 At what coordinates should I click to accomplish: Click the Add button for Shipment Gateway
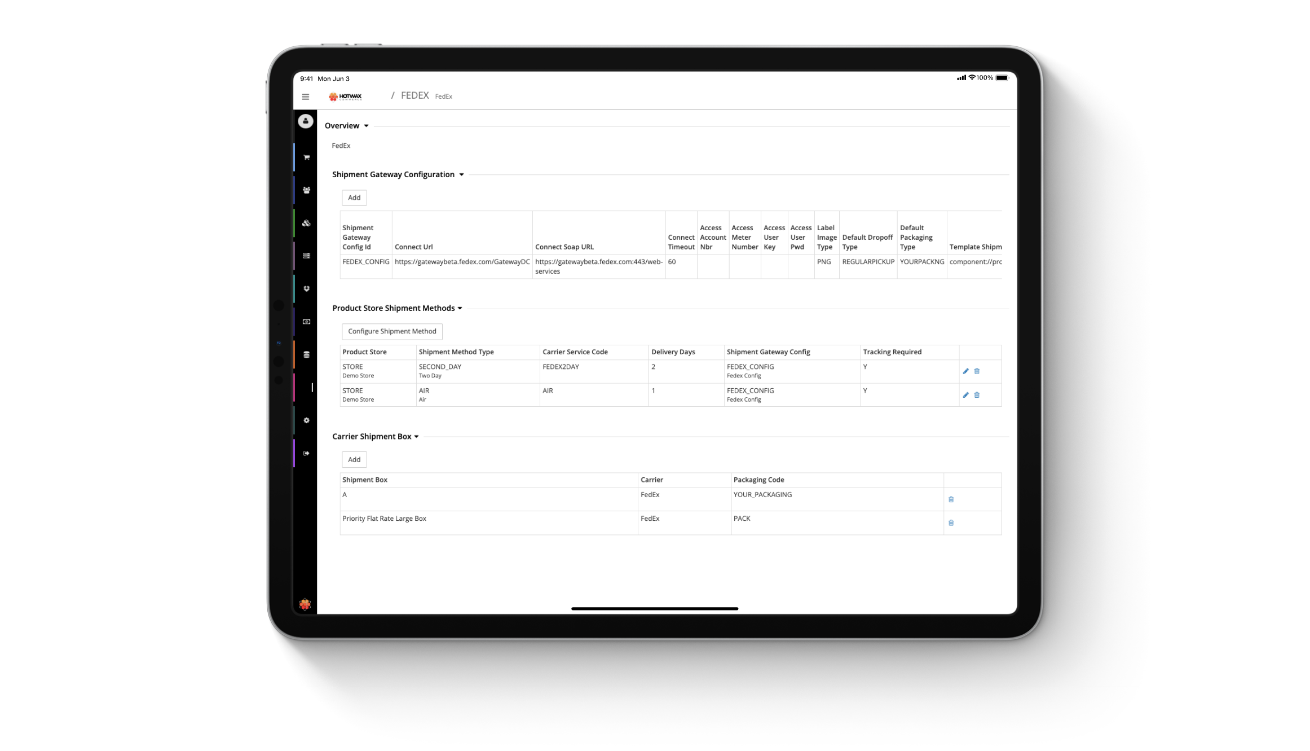pyautogui.click(x=355, y=197)
